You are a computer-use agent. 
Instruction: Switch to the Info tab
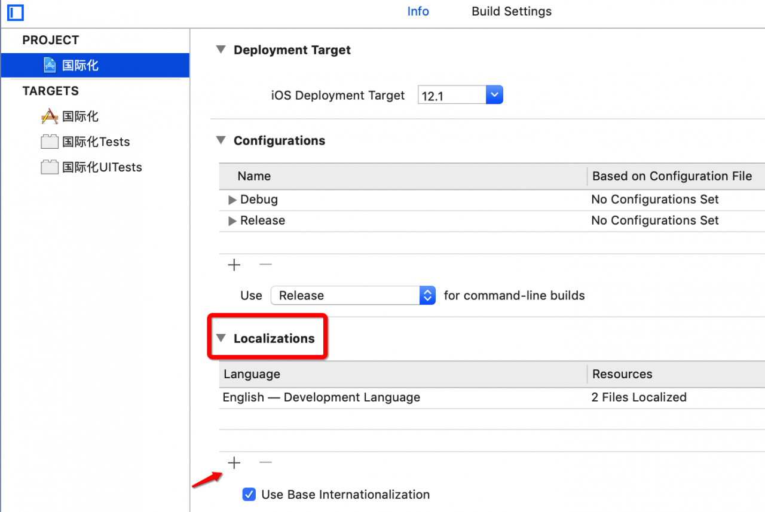coord(418,11)
